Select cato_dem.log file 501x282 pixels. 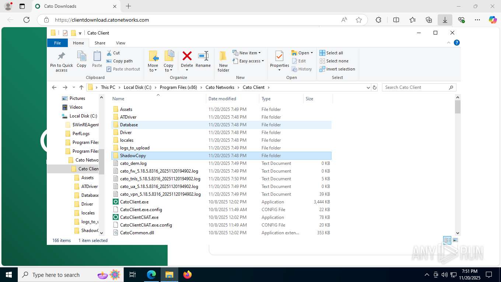click(x=221, y=163)
